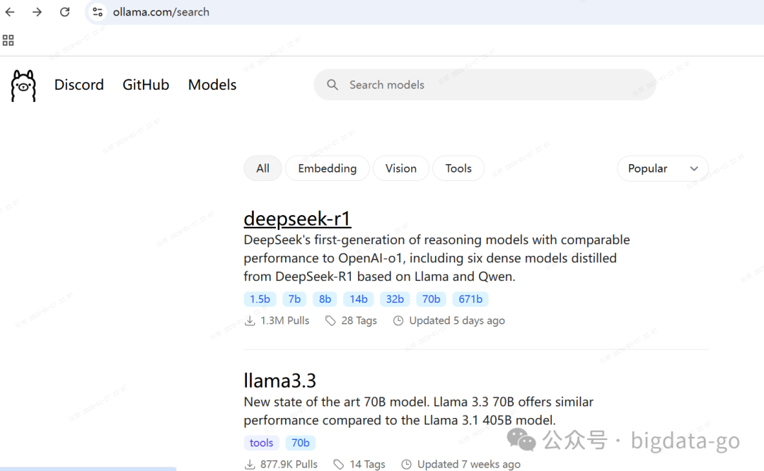Open the apps grid icon in bookmarks bar
The image size is (764, 471).
pos(8,40)
